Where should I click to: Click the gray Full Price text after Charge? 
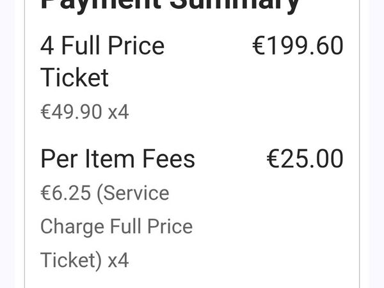click(x=151, y=227)
